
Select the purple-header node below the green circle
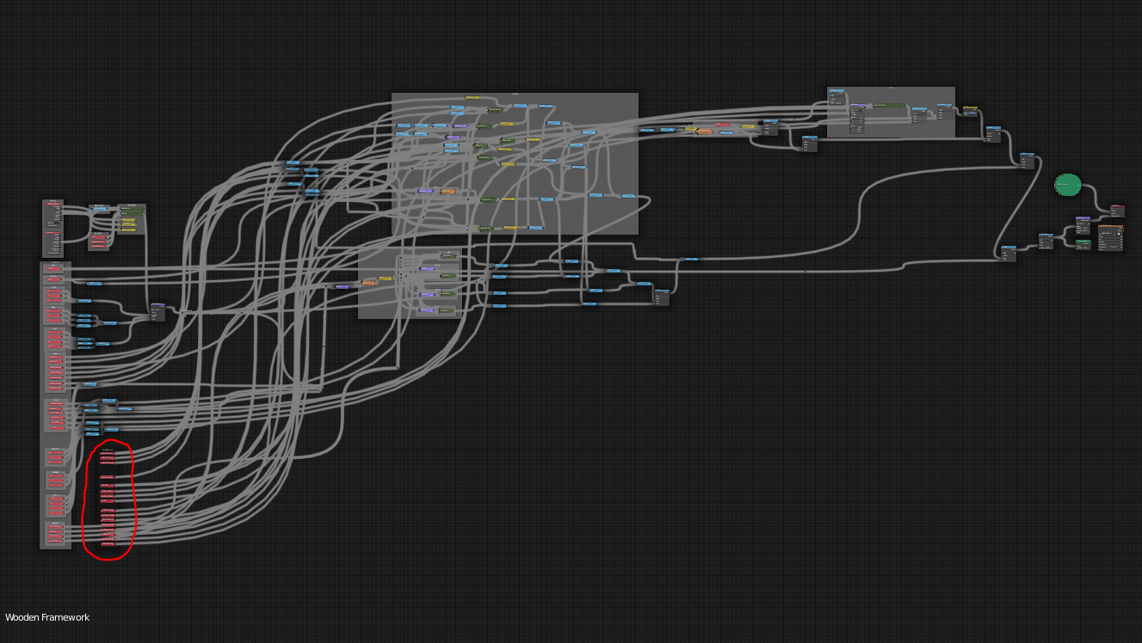1083,224
